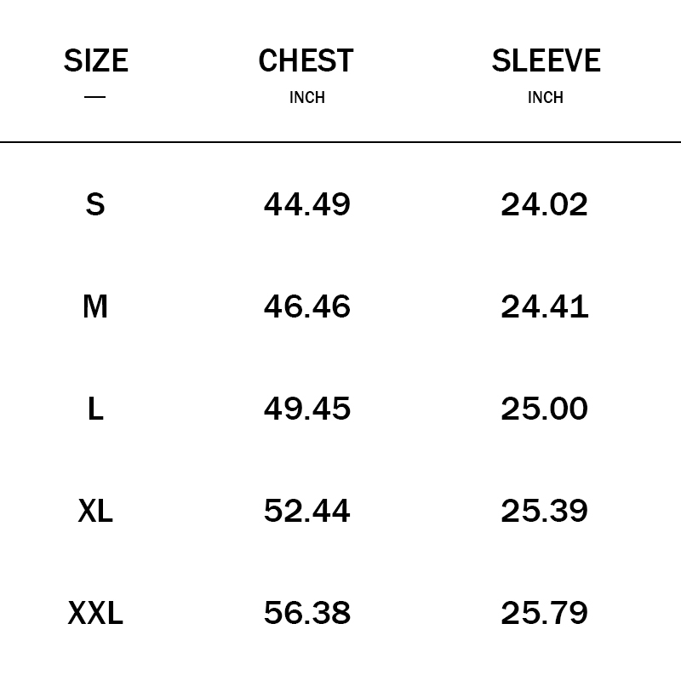
Task: Click the SLEEVE column header
Action: click(546, 61)
